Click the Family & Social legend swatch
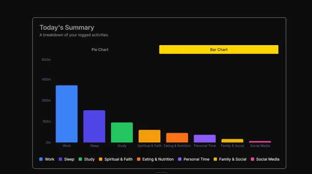Viewport: 312px width, 174px height. click(215, 159)
